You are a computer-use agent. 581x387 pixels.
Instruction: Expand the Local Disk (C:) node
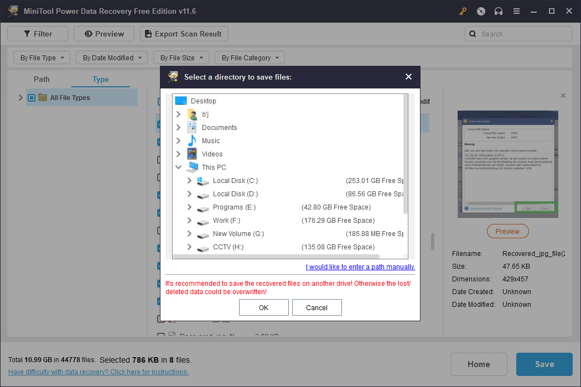[x=189, y=180]
